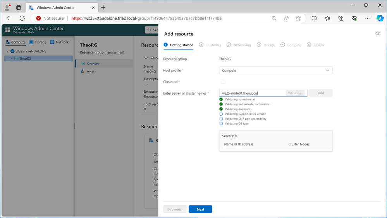Open the Favorites list icon
The width and height of the screenshot is (387, 218).
click(327, 18)
